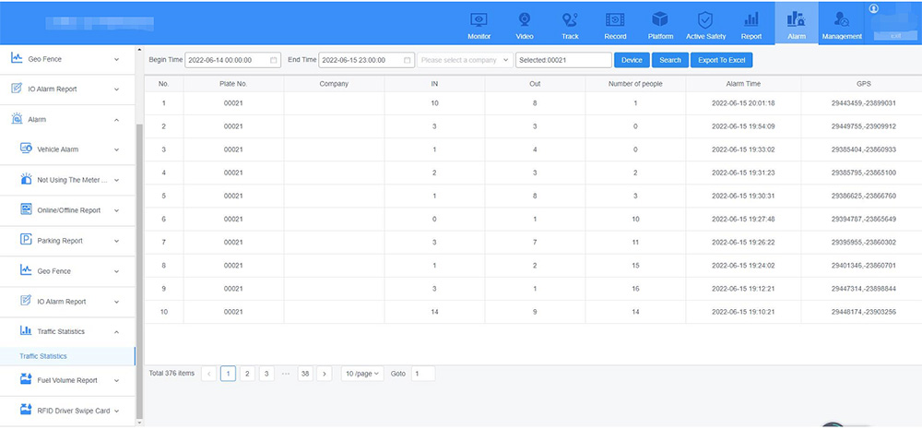Click the Begin Time input field
922x429 pixels.
233,60
